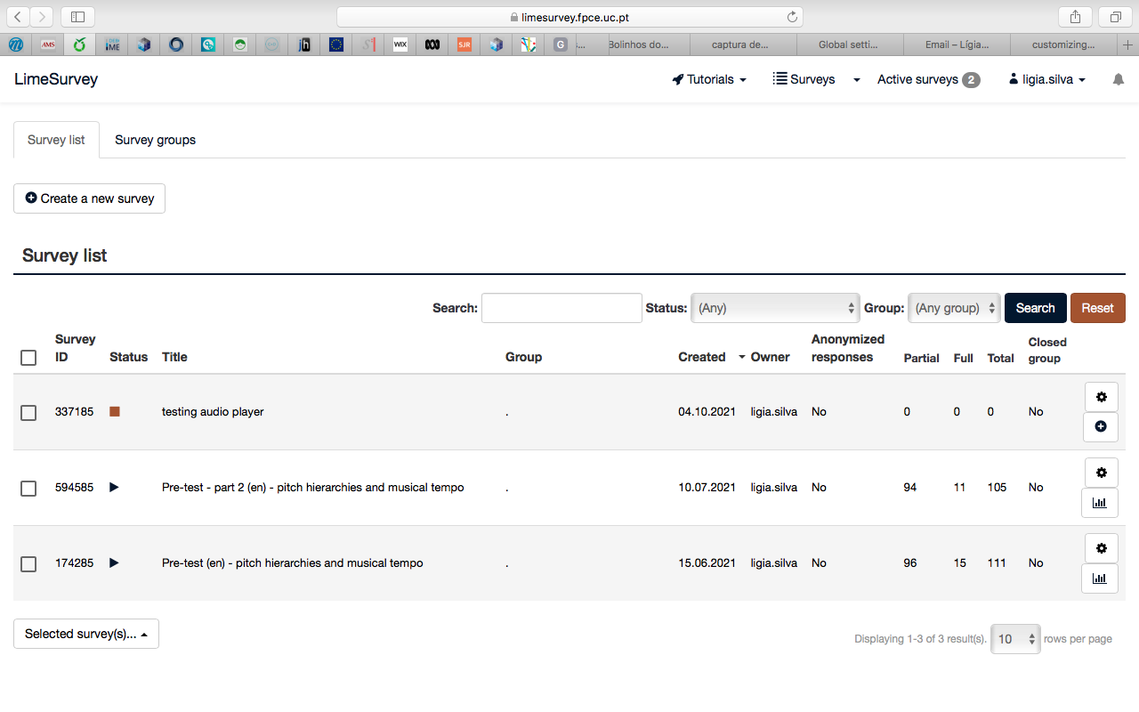Click Safari page reload icon
The width and height of the screenshot is (1139, 712).
792,17
